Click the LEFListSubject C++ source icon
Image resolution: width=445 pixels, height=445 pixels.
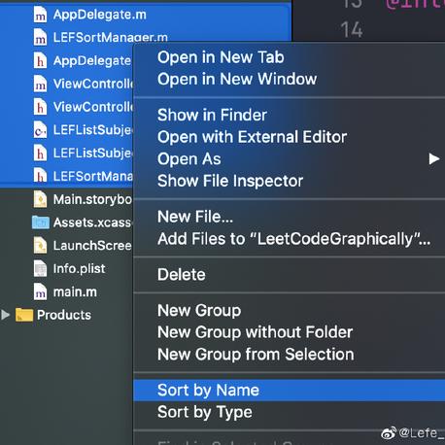[40, 130]
